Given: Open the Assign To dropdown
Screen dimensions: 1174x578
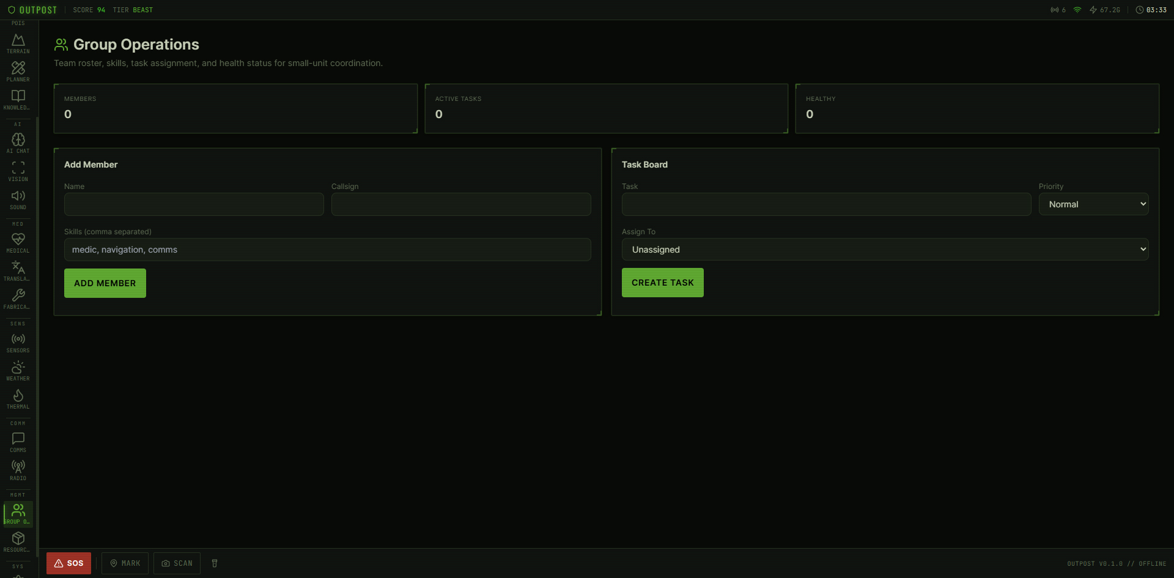Looking at the screenshot, I should click(885, 250).
